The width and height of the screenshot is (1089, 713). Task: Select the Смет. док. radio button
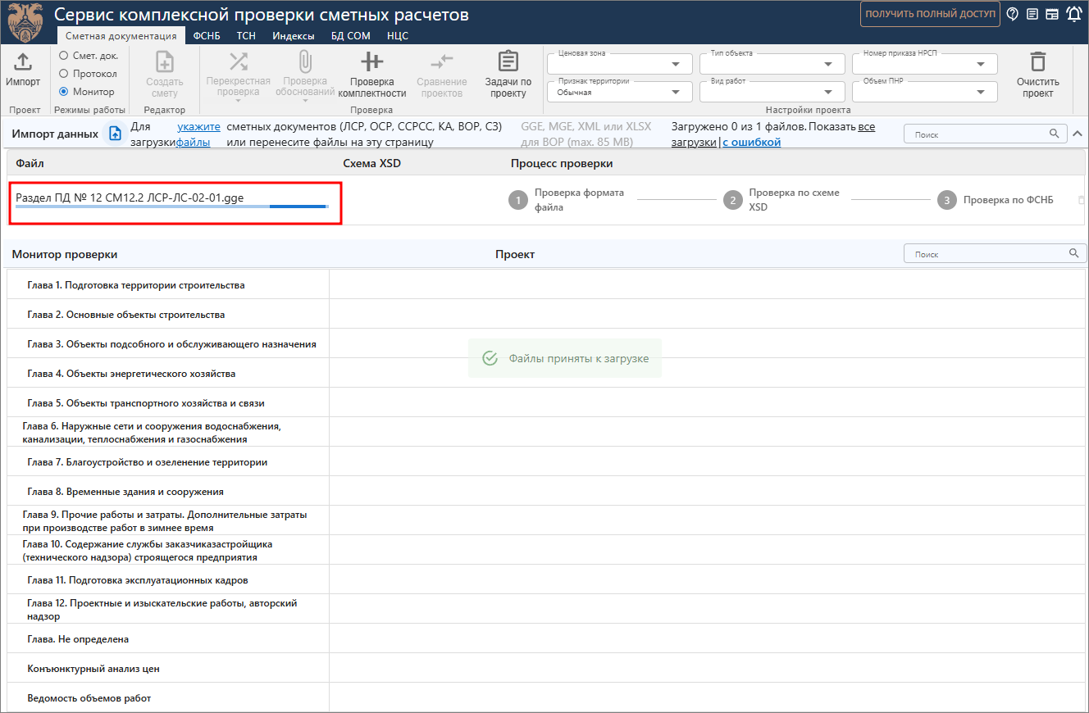click(x=63, y=56)
